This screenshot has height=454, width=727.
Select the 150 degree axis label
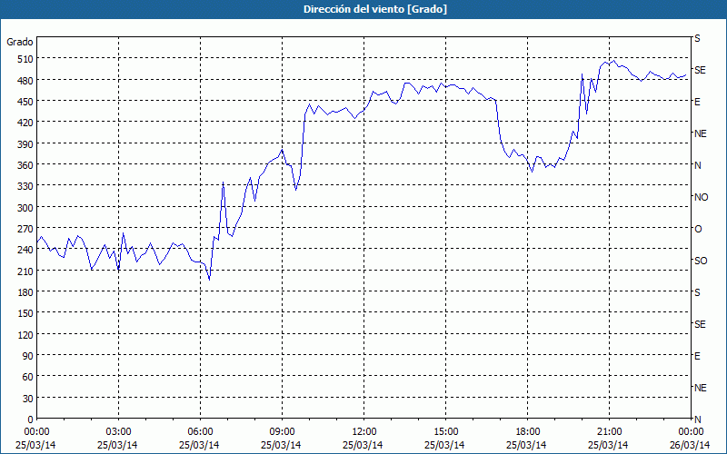[x=25, y=313]
